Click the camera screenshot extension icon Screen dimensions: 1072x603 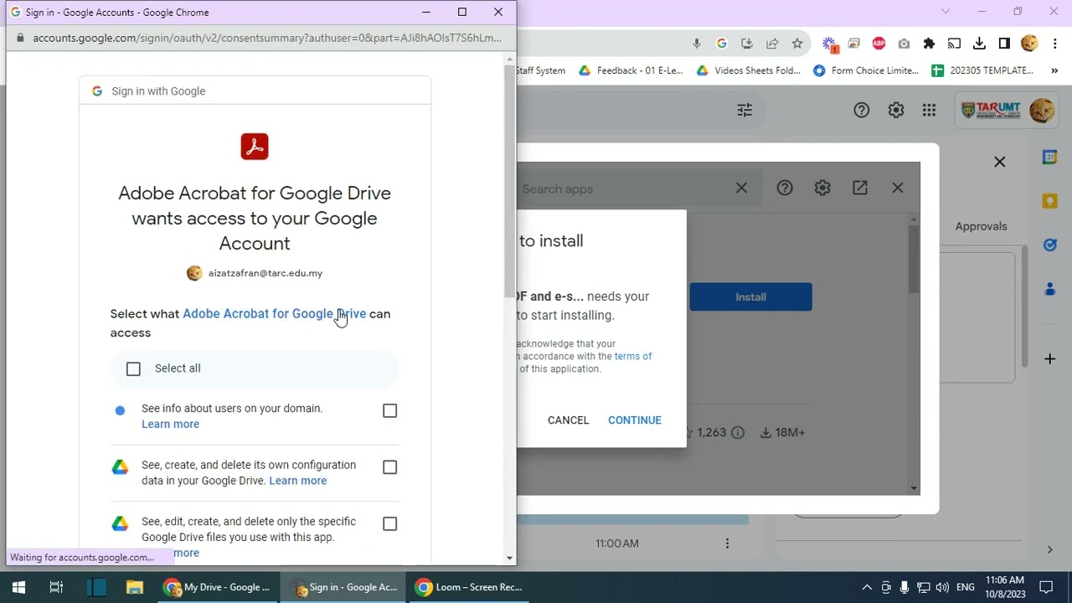point(904,44)
